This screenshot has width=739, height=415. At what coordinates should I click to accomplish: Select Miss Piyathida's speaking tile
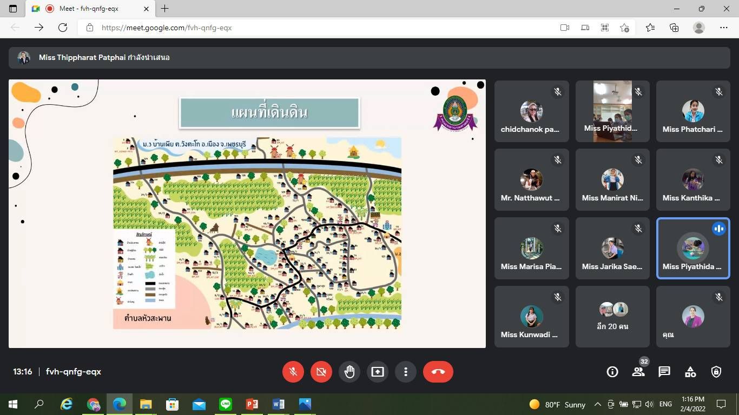(692, 249)
